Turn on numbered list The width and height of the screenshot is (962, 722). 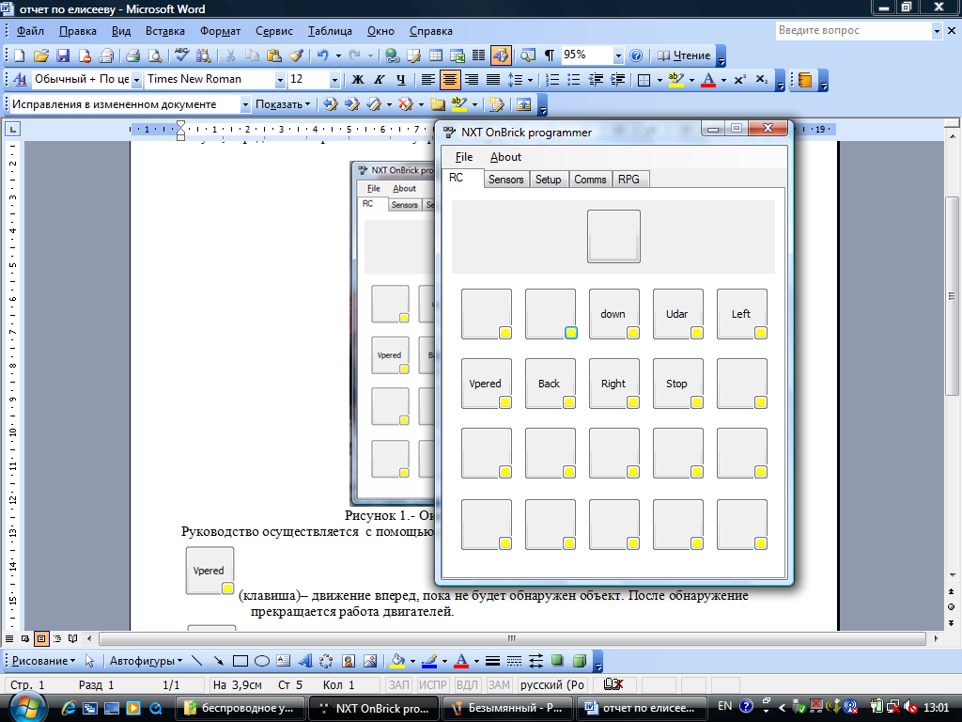[552, 80]
